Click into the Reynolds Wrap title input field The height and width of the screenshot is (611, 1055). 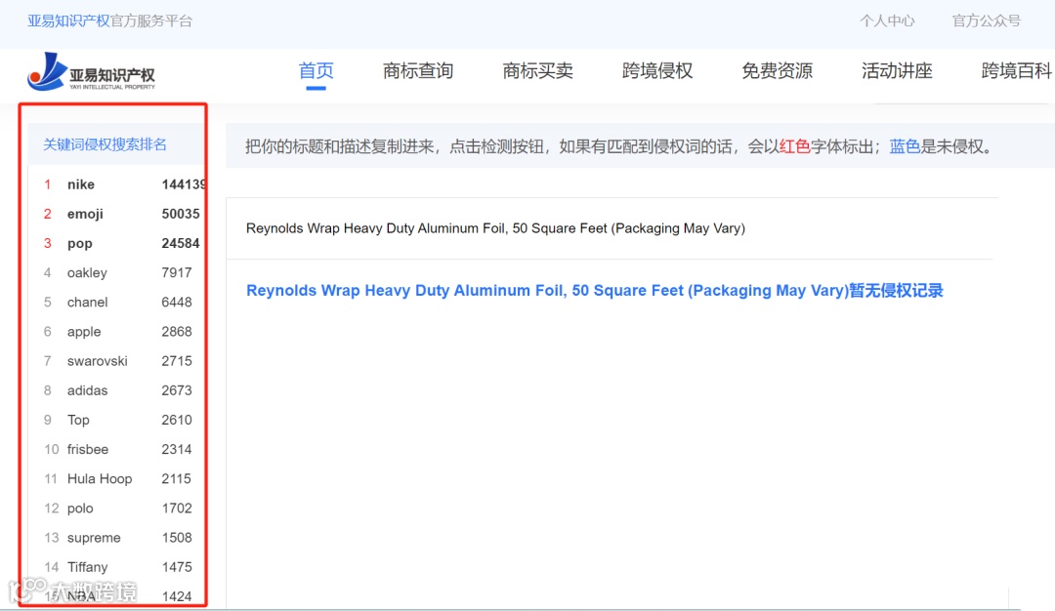(x=610, y=228)
